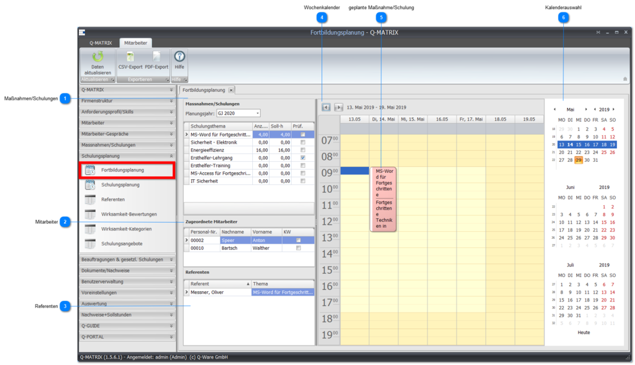Screen dimensions: 635x365
Task: Show next month in date picker
Action: (x=586, y=109)
